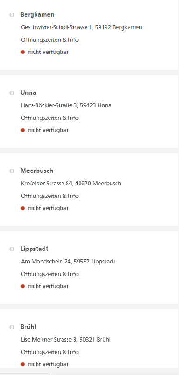Click the red availability dot for Unna

pos(23,130)
